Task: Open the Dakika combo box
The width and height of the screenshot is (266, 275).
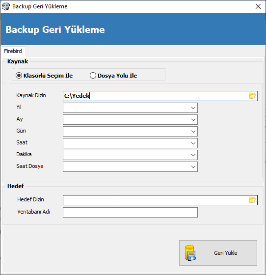Action: [193, 155]
